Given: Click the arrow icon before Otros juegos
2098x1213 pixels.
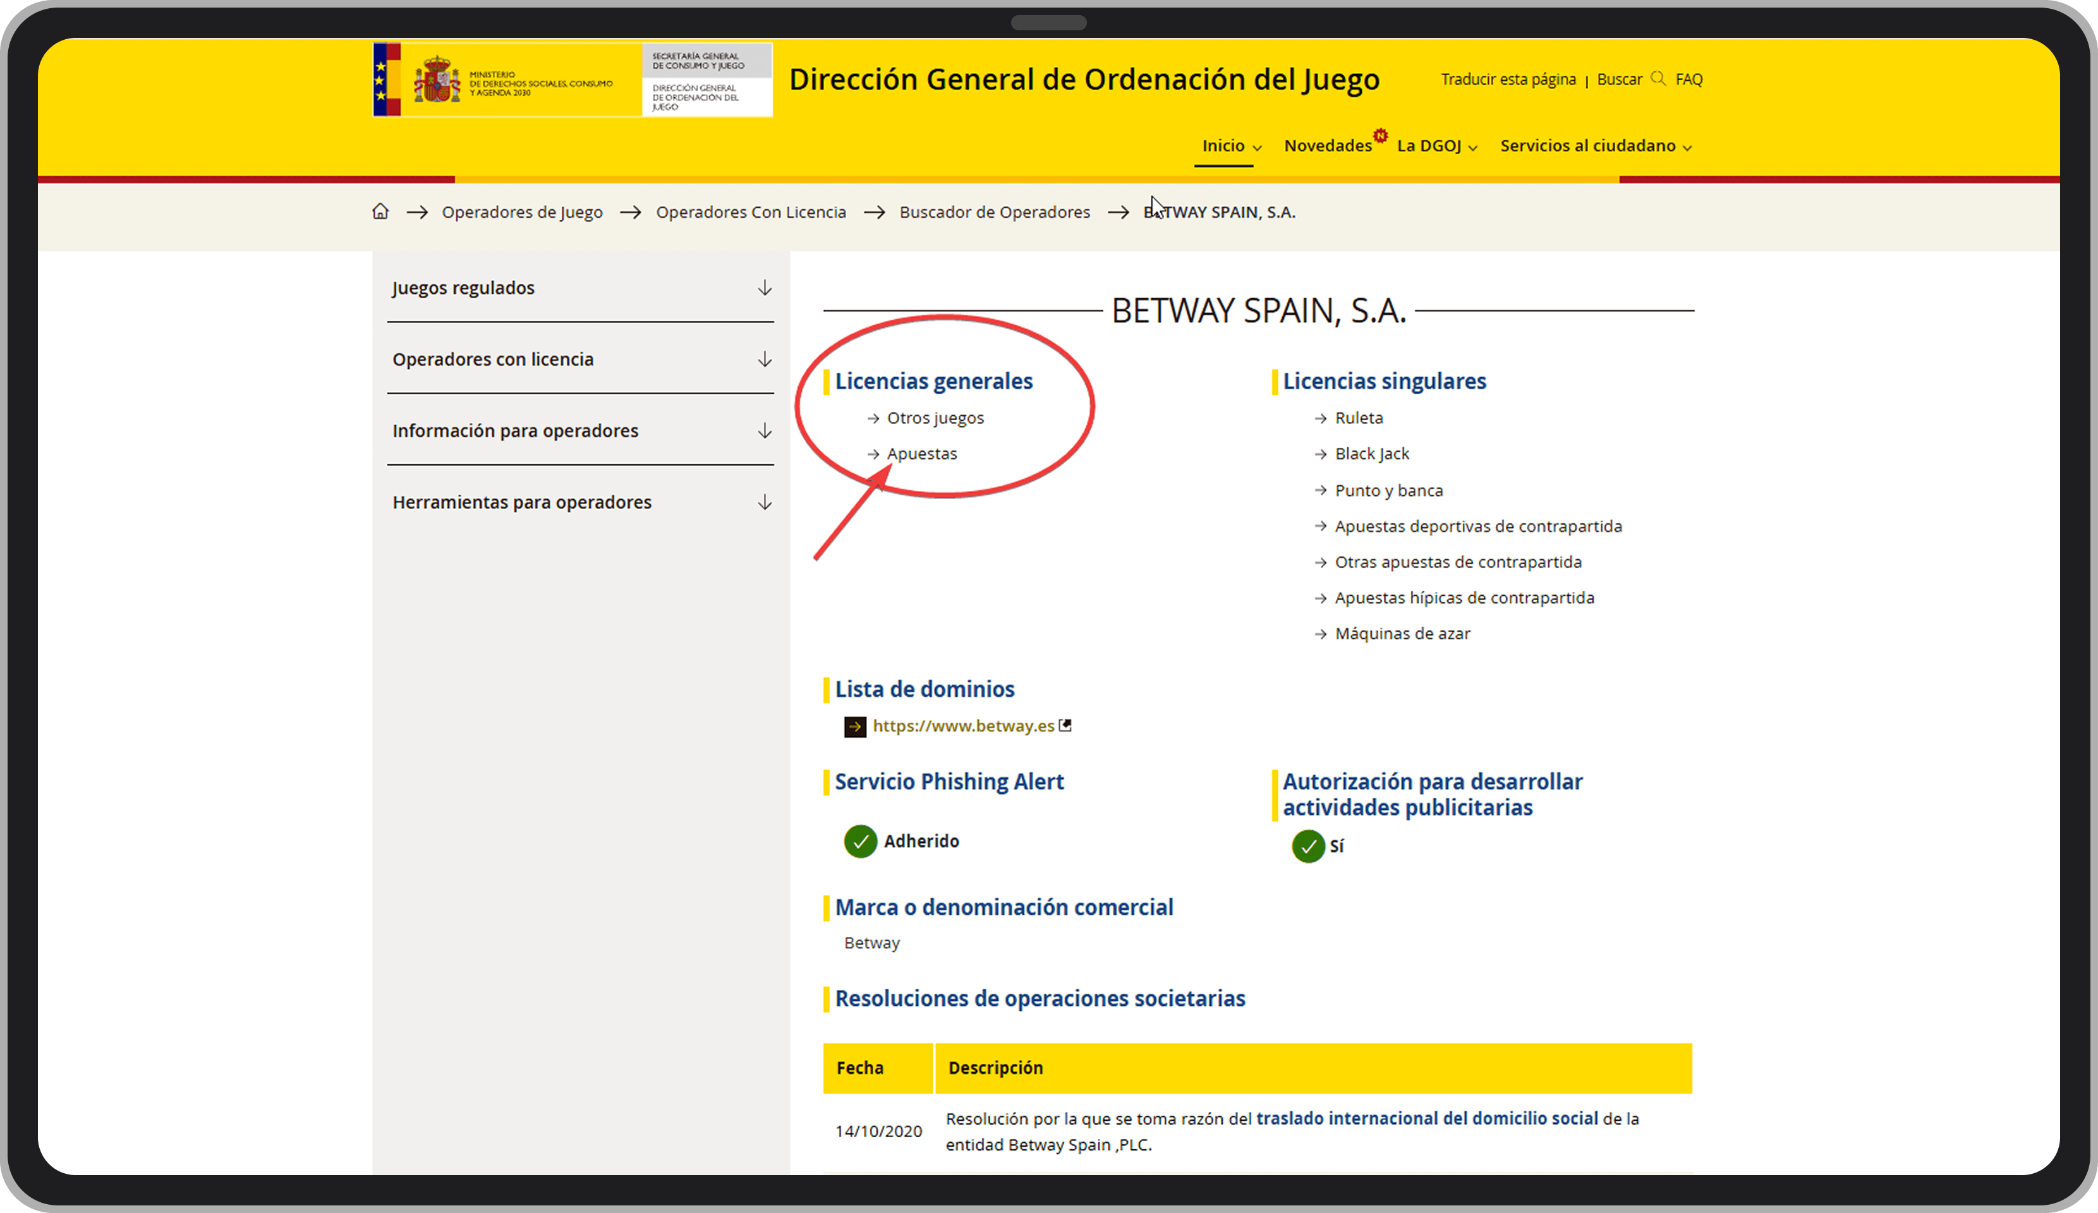Looking at the screenshot, I should [873, 418].
